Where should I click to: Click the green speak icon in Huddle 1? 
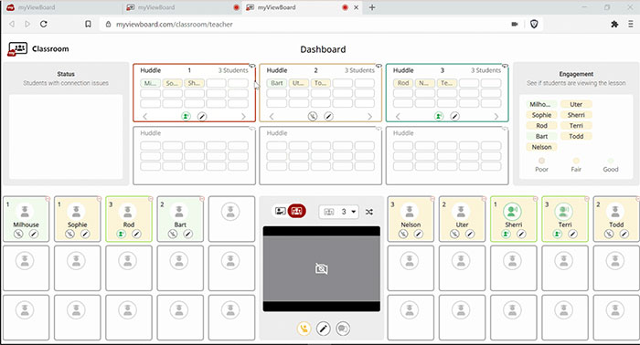187,117
